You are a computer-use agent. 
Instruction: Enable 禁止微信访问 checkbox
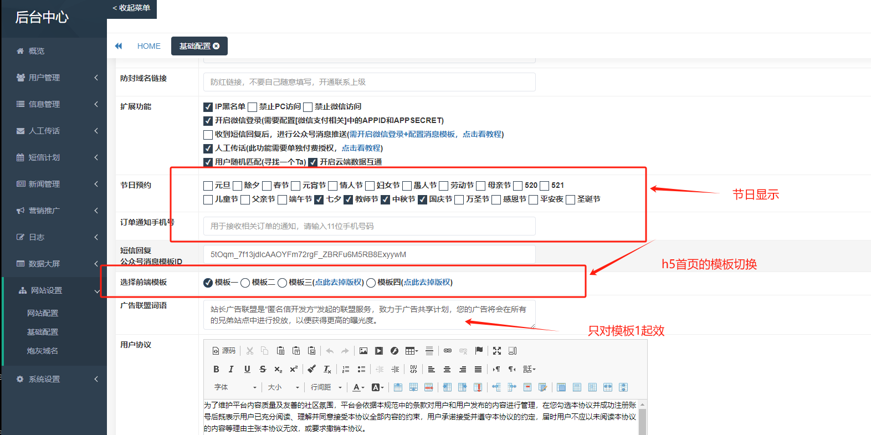pyautogui.click(x=308, y=107)
